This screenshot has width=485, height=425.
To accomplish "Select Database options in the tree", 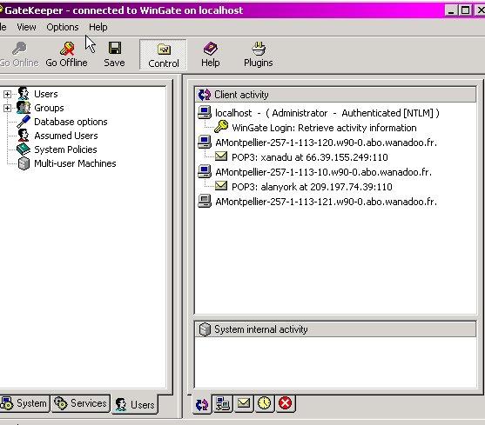I will (x=71, y=122).
